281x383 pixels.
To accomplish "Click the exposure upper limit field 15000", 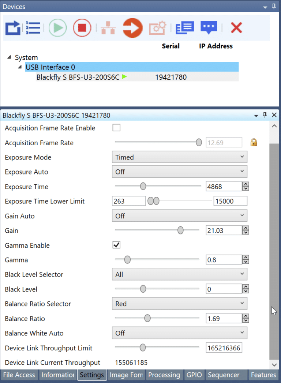I will coord(230,201).
